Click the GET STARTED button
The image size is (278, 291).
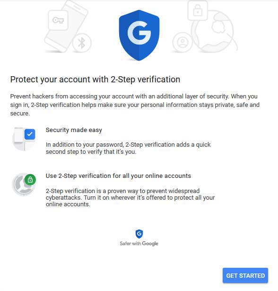click(245, 275)
